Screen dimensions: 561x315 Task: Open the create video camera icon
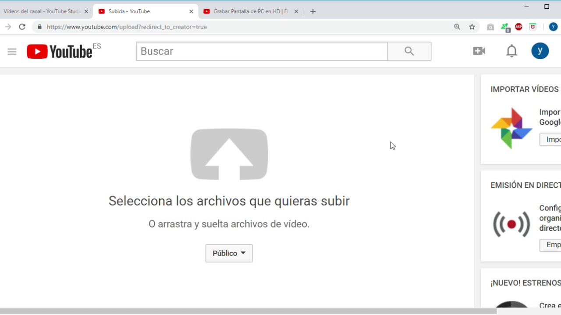coord(479,51)
